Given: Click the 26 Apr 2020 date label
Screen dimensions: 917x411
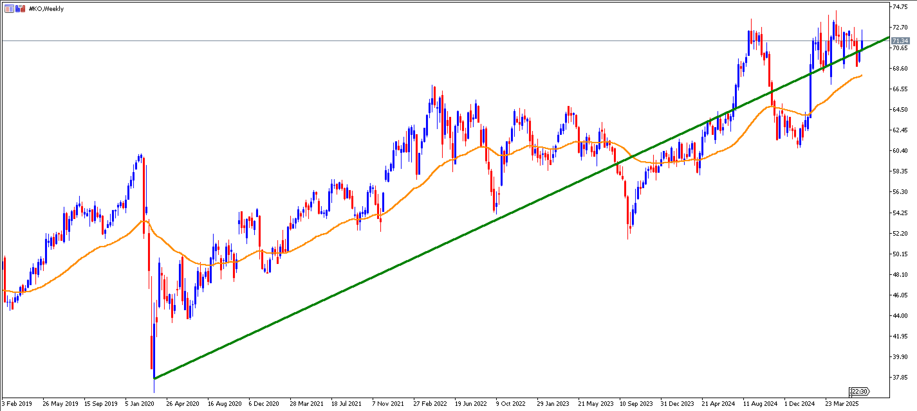Looking at the screenshot, I should (183, 404).
